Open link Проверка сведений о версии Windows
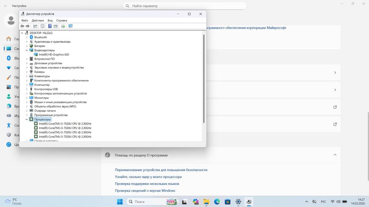 (x=145, y=190)
